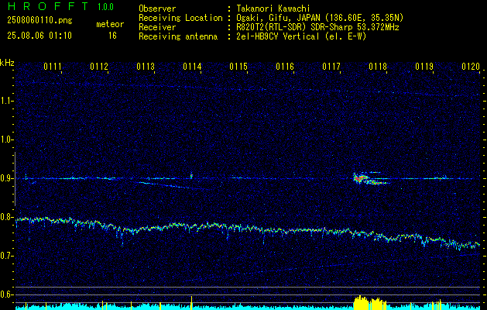
Task: Click the HROFFT title text
Action: point(48,6)
